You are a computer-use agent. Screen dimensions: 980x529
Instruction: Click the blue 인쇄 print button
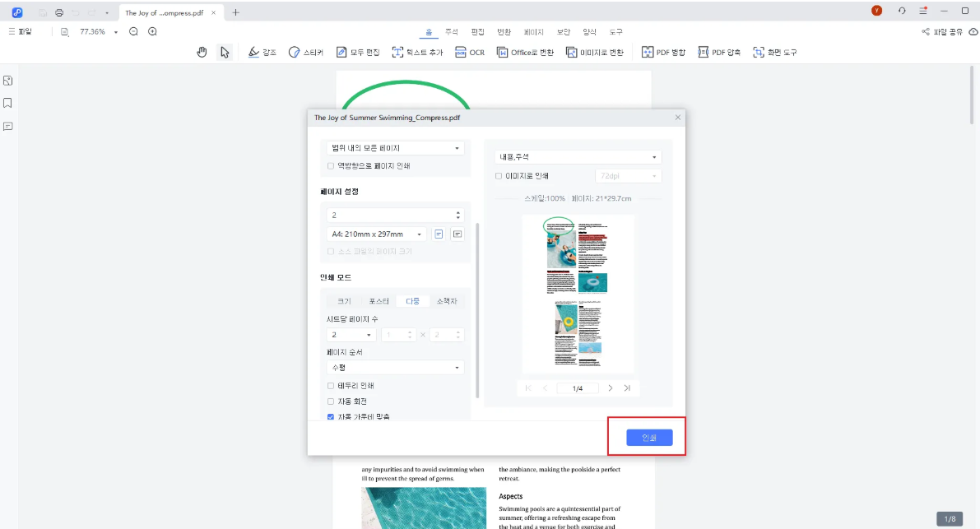(649, 438)
